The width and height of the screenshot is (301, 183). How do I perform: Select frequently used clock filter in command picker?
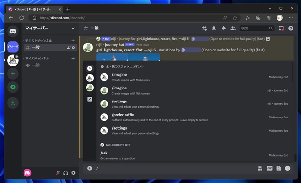[x=90, y=68]
